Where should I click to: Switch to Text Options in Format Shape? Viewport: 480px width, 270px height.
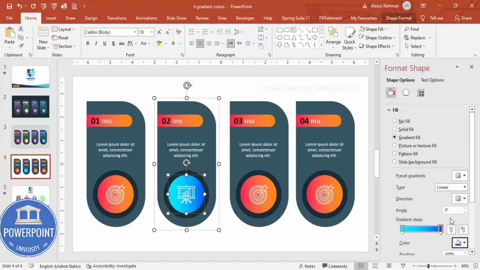(x=432, y=80)
